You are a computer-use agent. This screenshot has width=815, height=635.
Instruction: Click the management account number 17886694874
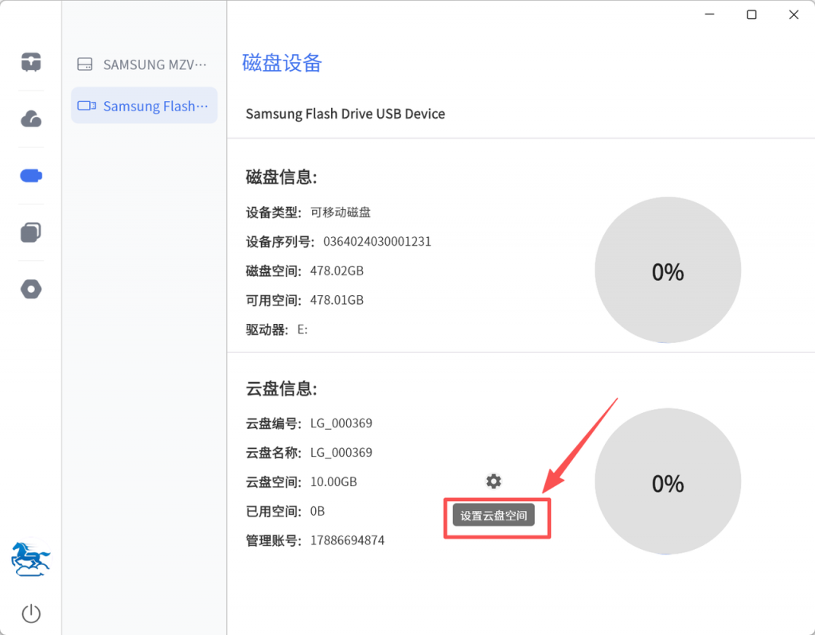point(347,540)
